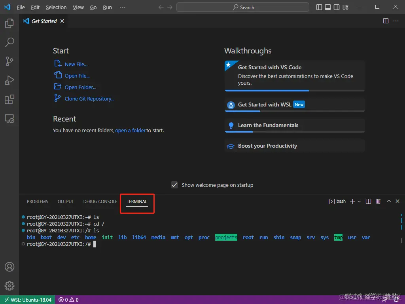Open Source Control view

tap(9, 61)
